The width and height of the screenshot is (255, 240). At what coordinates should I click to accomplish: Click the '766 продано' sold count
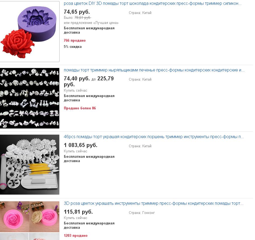75,40
